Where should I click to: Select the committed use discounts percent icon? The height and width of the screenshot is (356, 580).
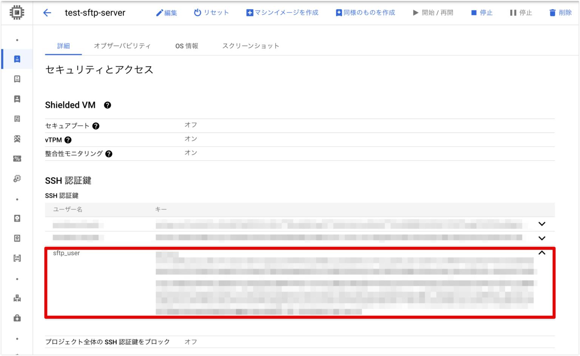pos(17,159)
